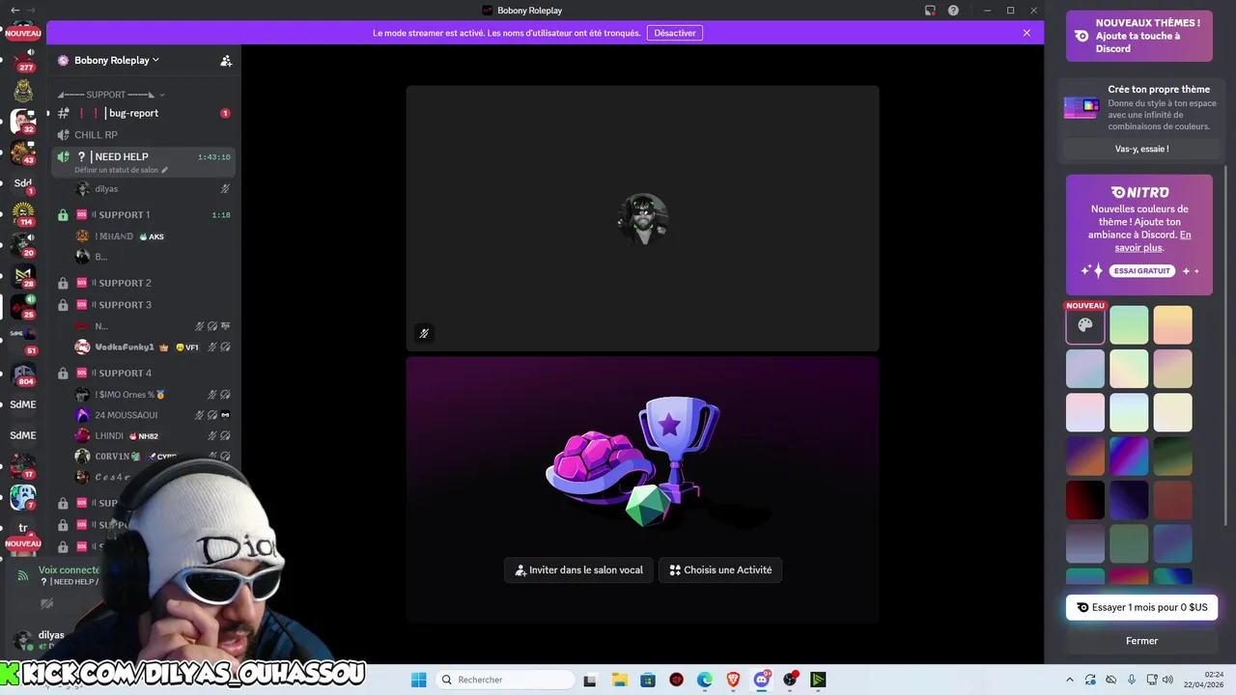
Task: Open the server with the 114 badge
Action: pos(23,214)
